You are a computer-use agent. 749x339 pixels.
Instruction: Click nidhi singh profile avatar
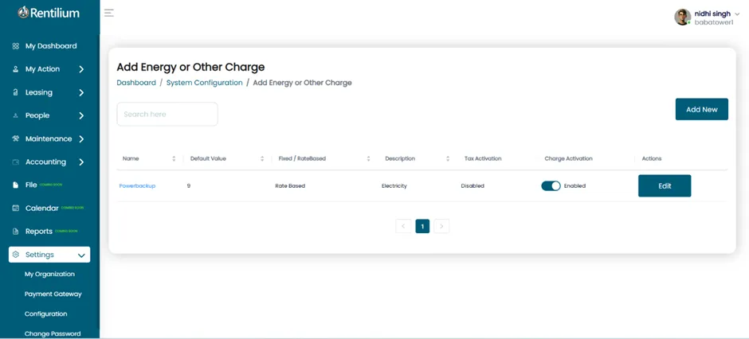coord(682,18)
